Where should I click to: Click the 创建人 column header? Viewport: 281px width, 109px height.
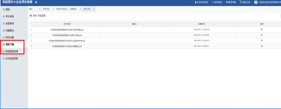click(134, 24)
